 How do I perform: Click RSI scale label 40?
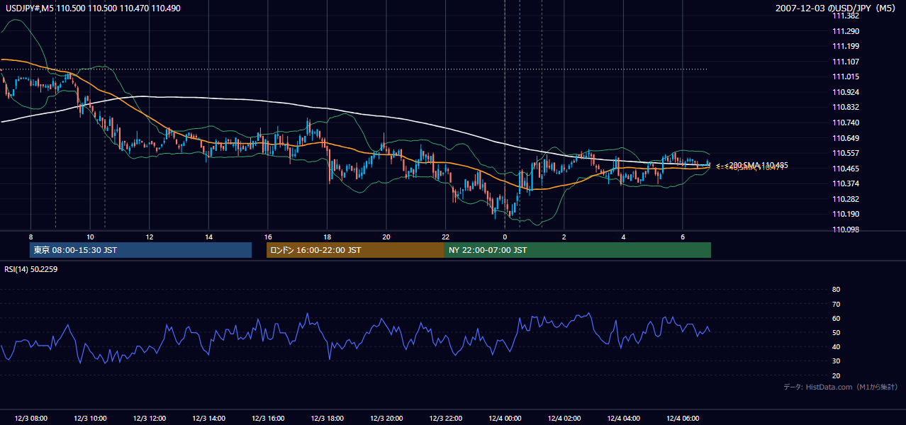[x=836, y=346]
